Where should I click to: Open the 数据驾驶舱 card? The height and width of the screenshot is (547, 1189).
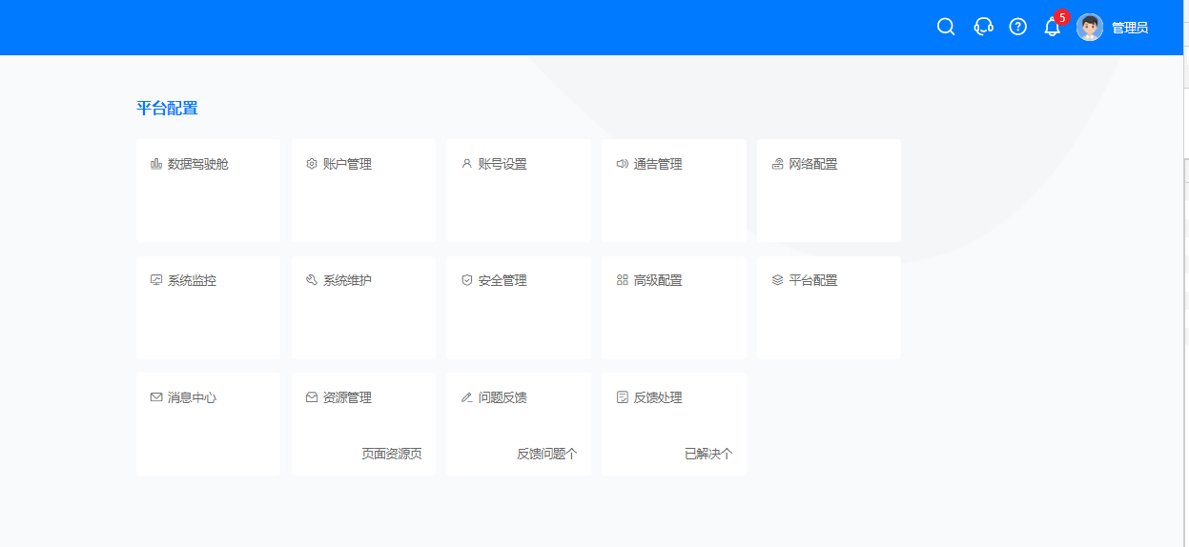(x=208, y=191)
